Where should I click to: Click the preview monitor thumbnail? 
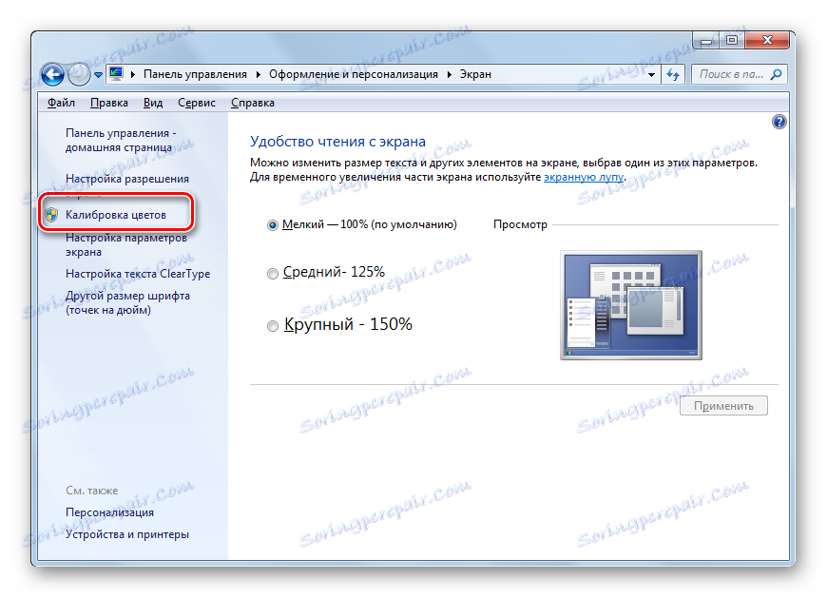coord(631,305)
